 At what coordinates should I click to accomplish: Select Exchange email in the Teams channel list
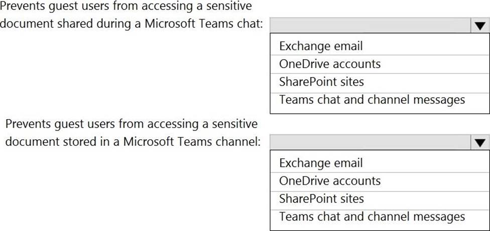click(321, 163)
